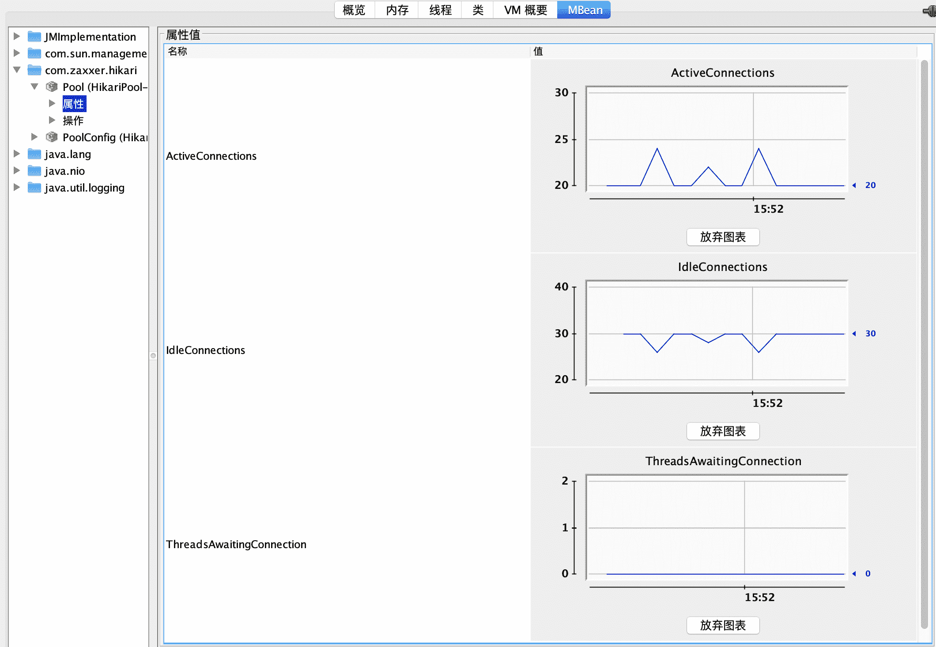Click the JMImplementation folder icon
The width and height of the screenshot is (936, 647).
34,37
